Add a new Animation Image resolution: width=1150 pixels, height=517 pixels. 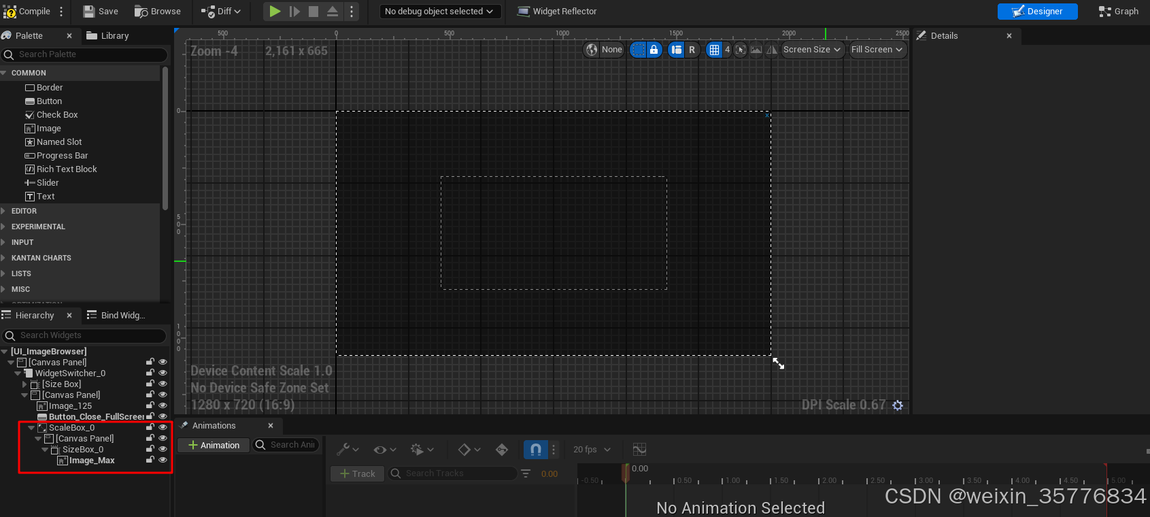(214, 446)
